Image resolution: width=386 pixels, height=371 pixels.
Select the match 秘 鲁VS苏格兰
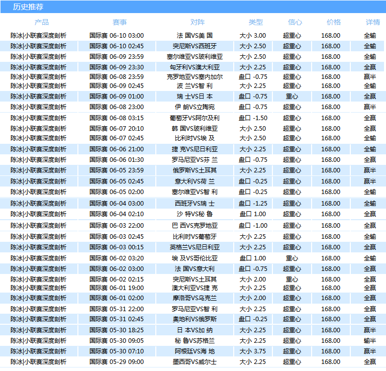pos(195,341)
